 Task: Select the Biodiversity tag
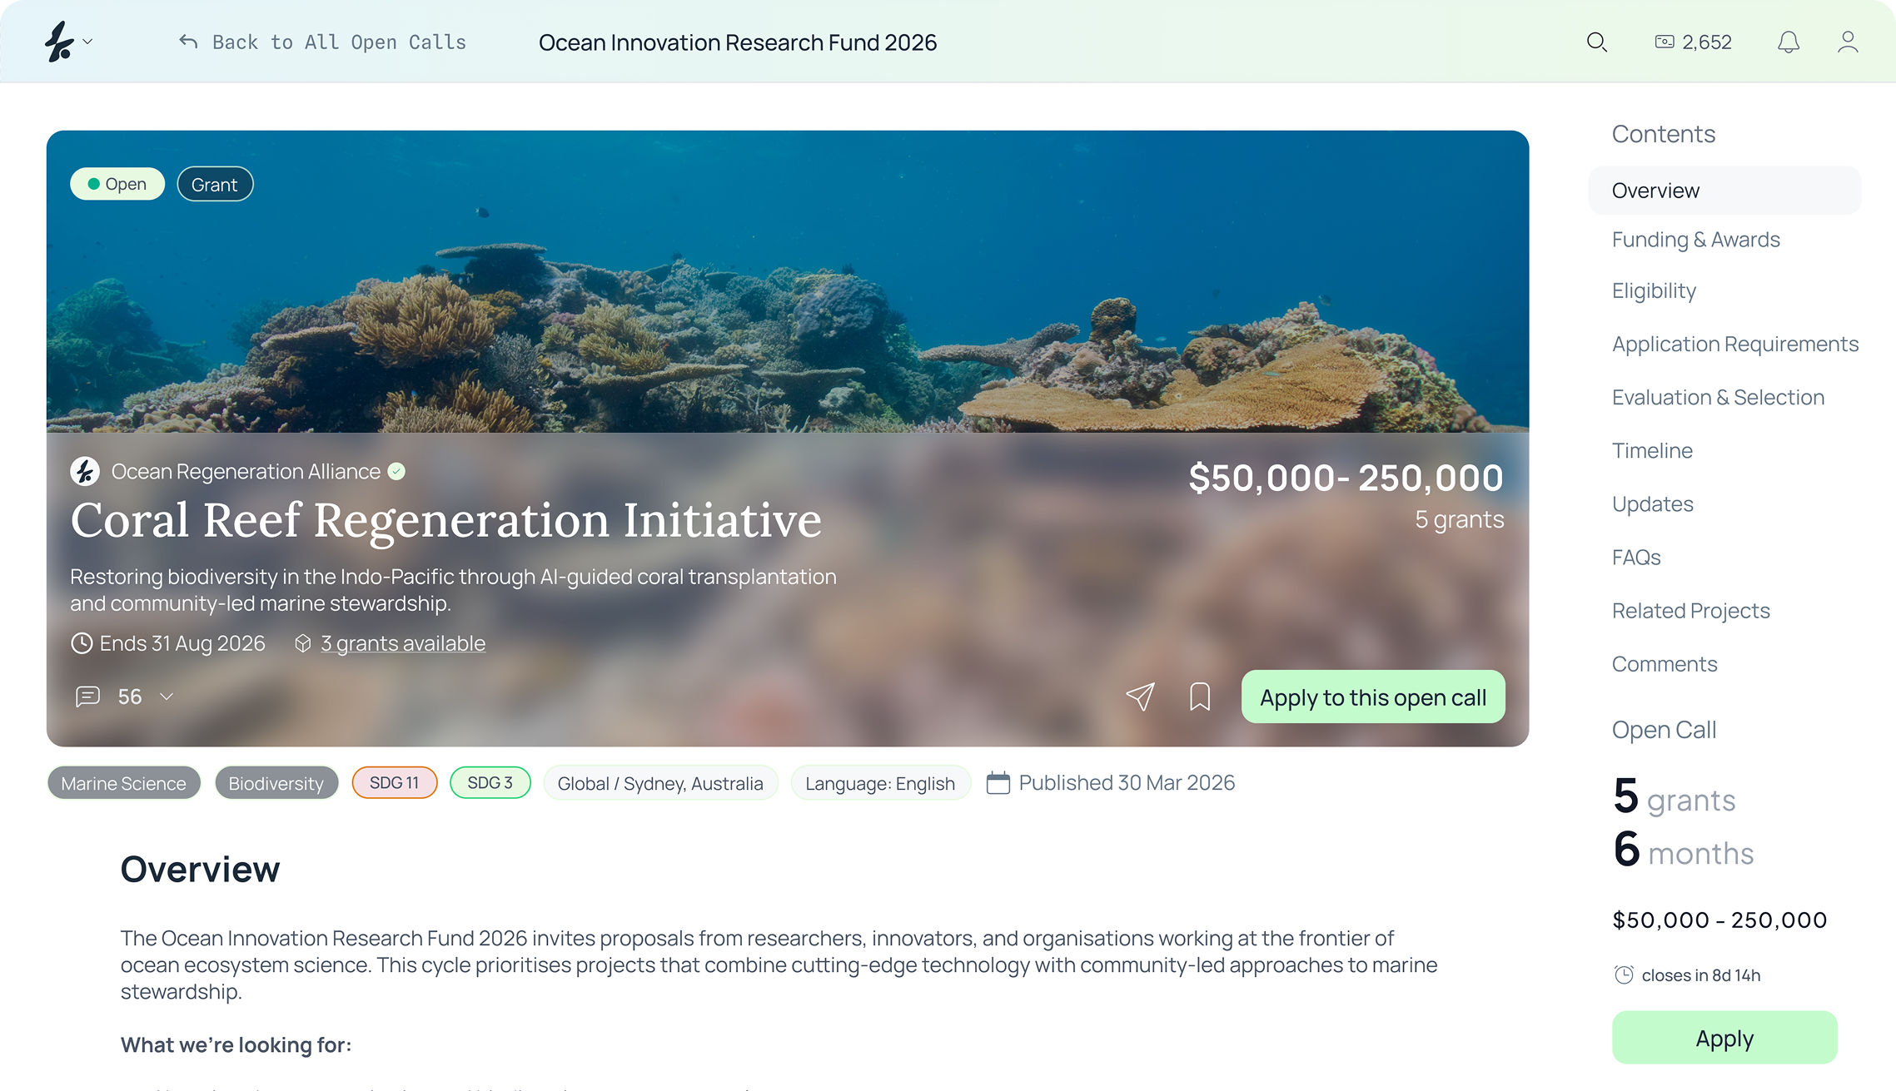[276, 783]
